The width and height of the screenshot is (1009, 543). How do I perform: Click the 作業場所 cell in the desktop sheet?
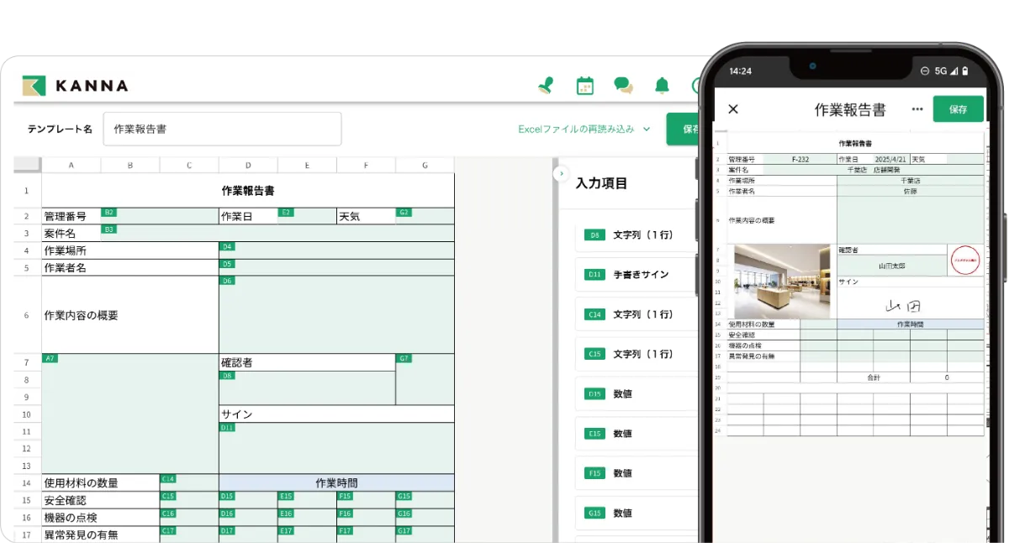click(x=130, y=250)
